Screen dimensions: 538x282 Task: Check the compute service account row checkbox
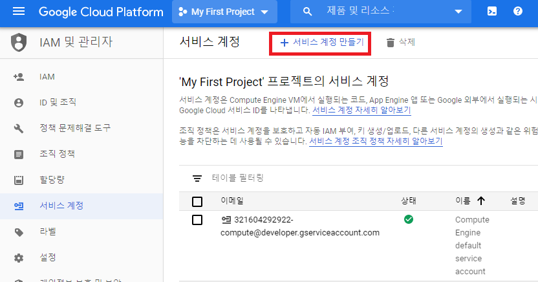point(197,220)
